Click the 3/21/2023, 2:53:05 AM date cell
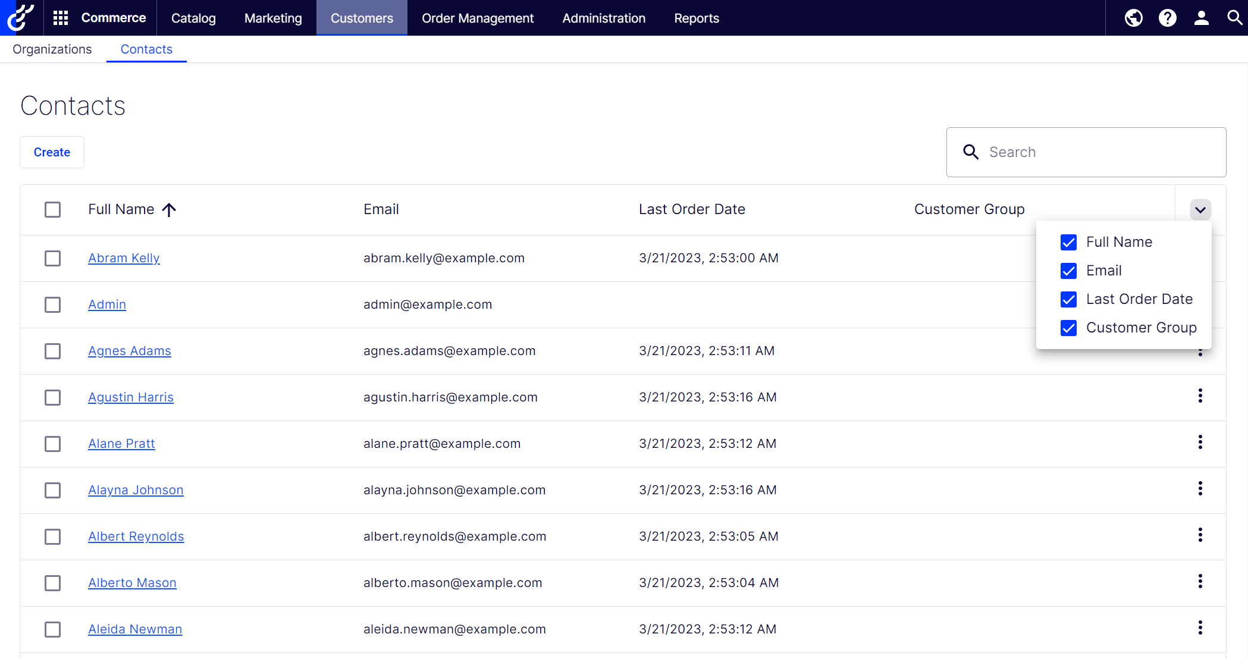The width and height of the screenshot is (1248, 659). [708, 536]
